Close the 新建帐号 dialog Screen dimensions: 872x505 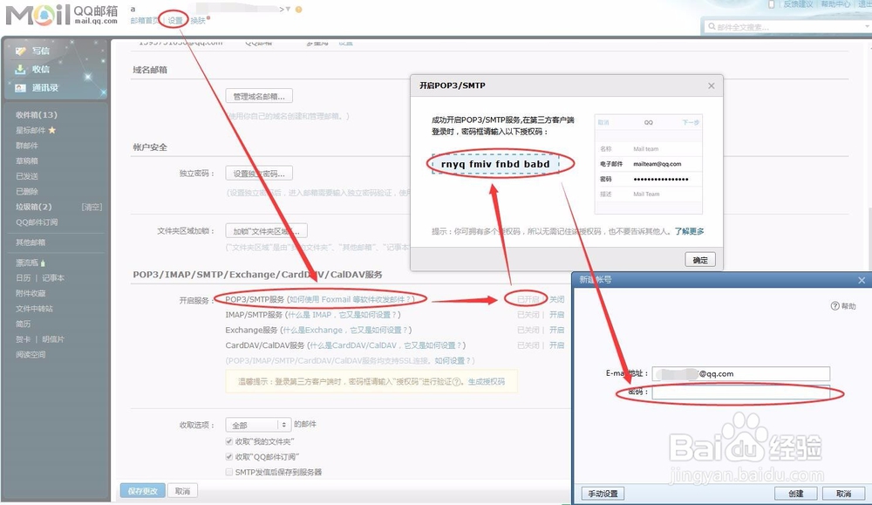coord(862,280)
